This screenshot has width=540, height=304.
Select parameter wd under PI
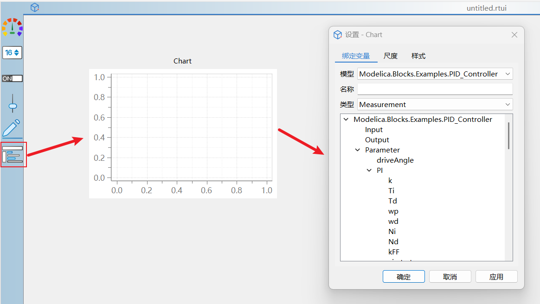(393, 221)
